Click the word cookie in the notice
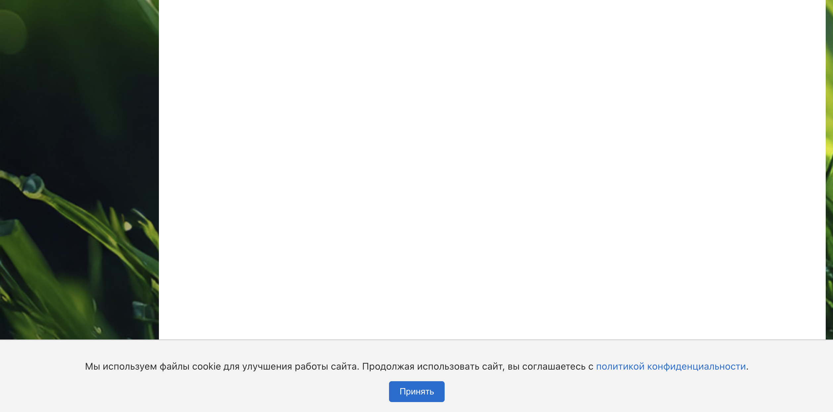 (x=206, y=367)
